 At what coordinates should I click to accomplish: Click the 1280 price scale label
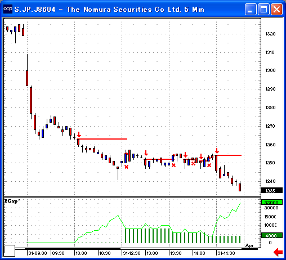coord(270,107)
